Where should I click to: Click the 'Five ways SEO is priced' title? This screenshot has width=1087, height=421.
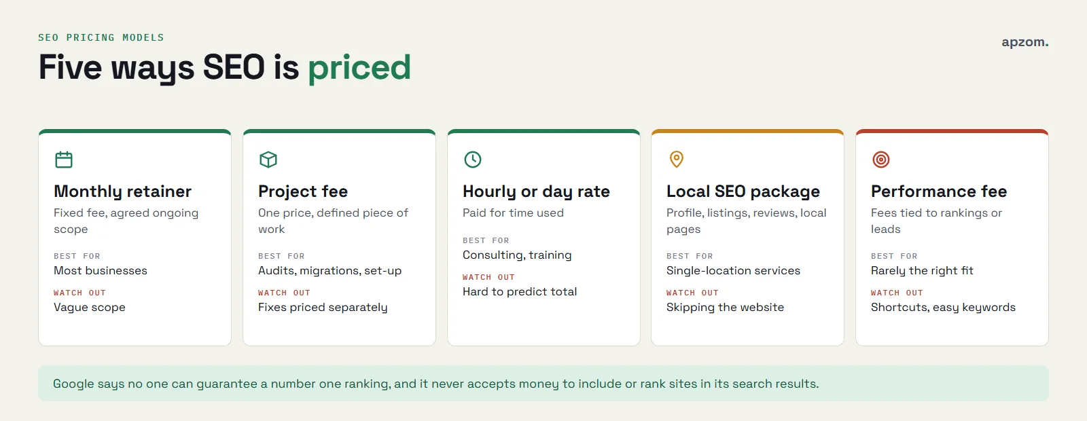pos(225,68)
